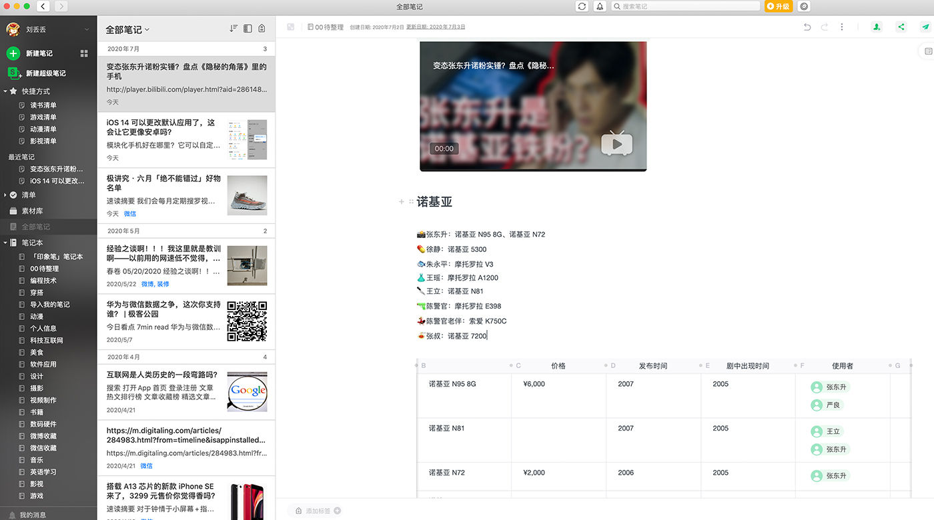
Task: Click 添加标签 at the note bottom
Action: (319, 511)
